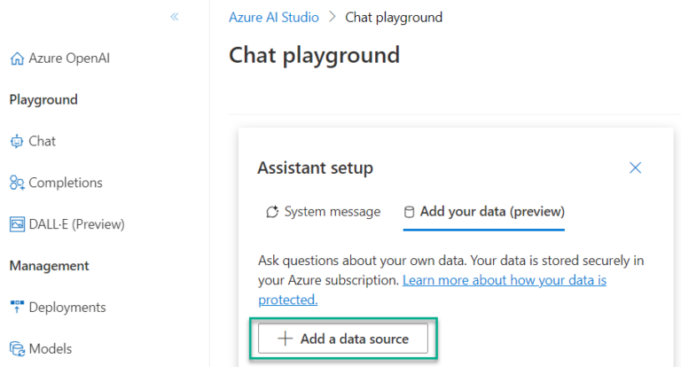
Task: Click the Completions icon in sidebar
Action: (x=16, y=183)
